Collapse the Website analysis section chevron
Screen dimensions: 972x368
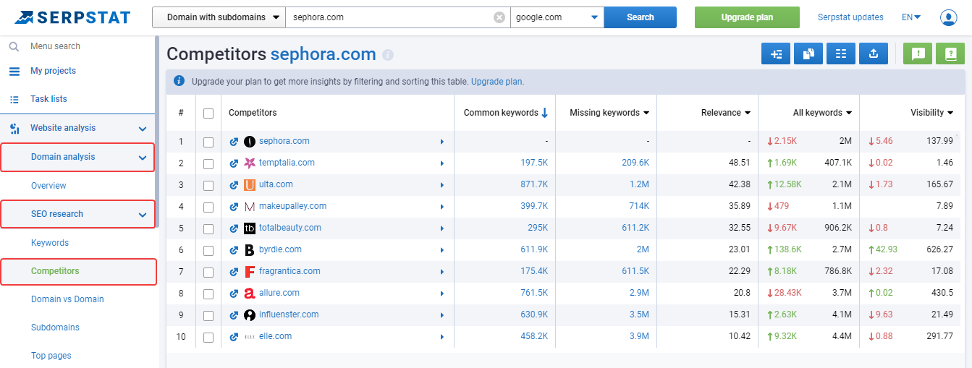tap(143, 129)
